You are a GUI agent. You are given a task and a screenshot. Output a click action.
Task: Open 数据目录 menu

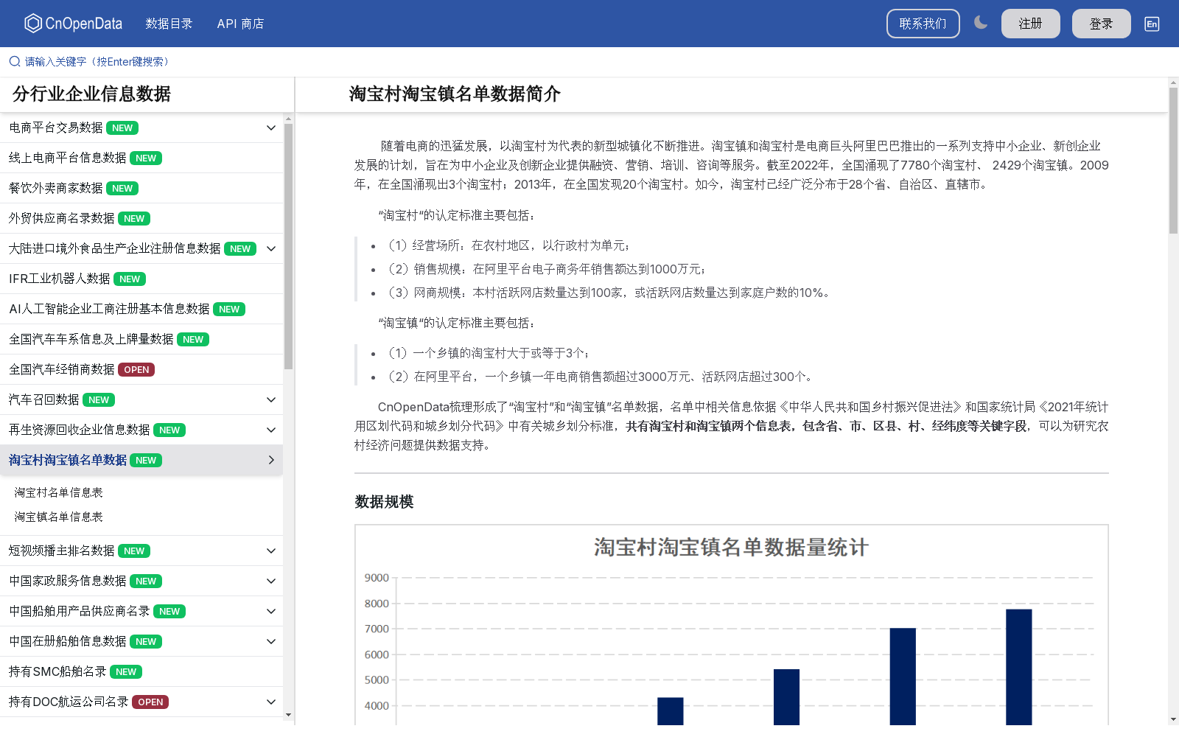pyautogui.click(x=169, y=24)
